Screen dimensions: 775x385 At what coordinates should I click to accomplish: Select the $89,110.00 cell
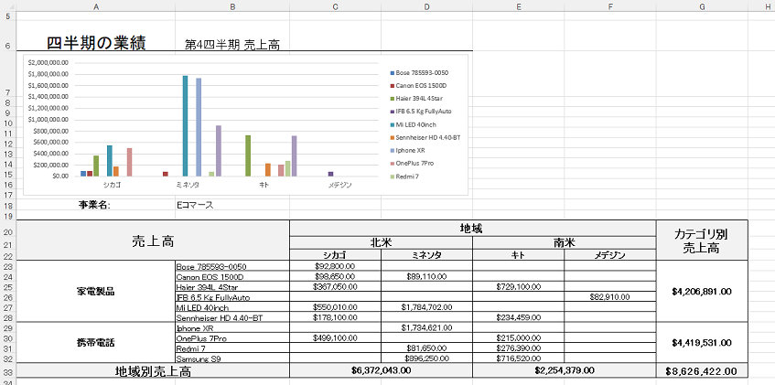tap(426, 277)
